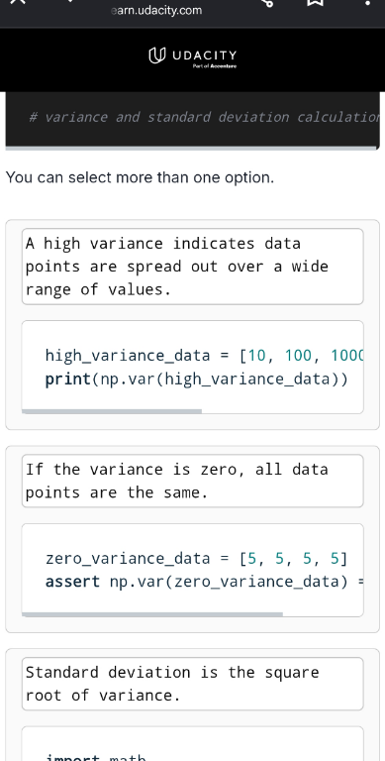The image size is (385, 761).
Task: Open the three-dot browser menu
Action: 367,2
